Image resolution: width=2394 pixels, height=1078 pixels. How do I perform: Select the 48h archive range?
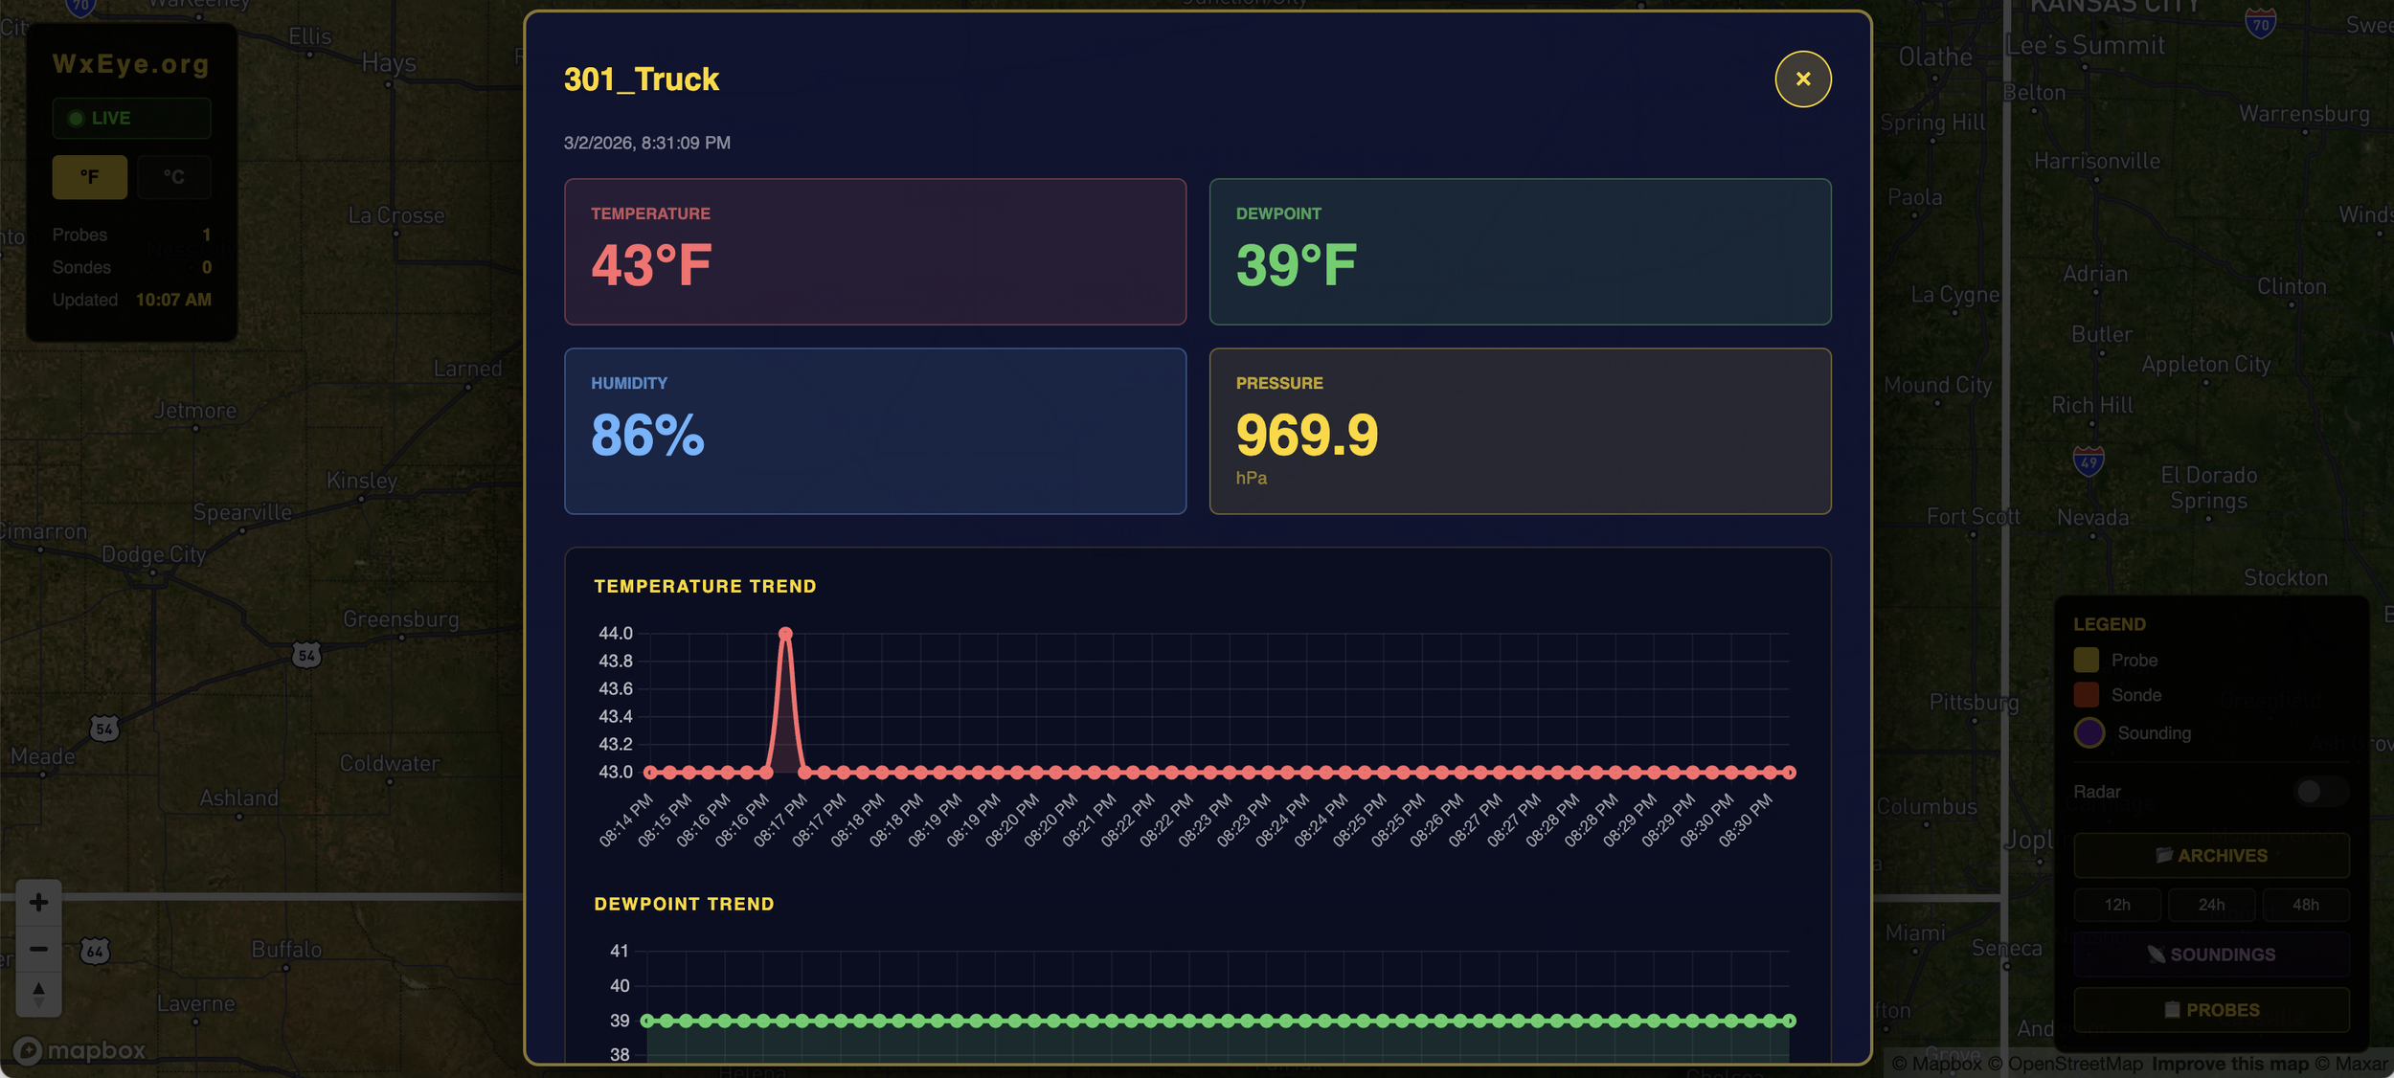pyautogui.click(x=2304, y=905)
